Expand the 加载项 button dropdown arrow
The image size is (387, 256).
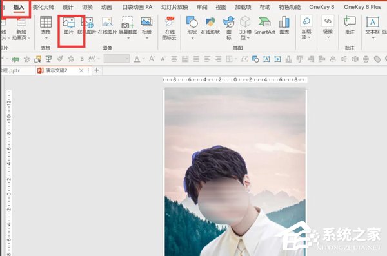[309, 37]
